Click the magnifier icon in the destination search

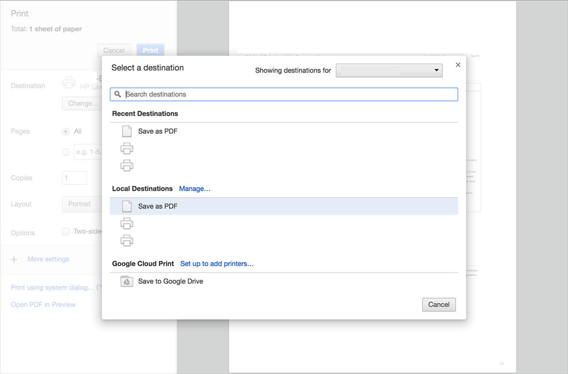tap(118, 95)
